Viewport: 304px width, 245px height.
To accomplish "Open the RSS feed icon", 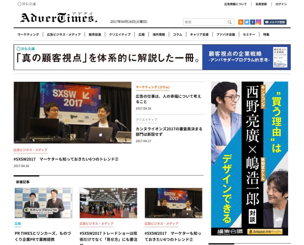I will pos(240,22).
